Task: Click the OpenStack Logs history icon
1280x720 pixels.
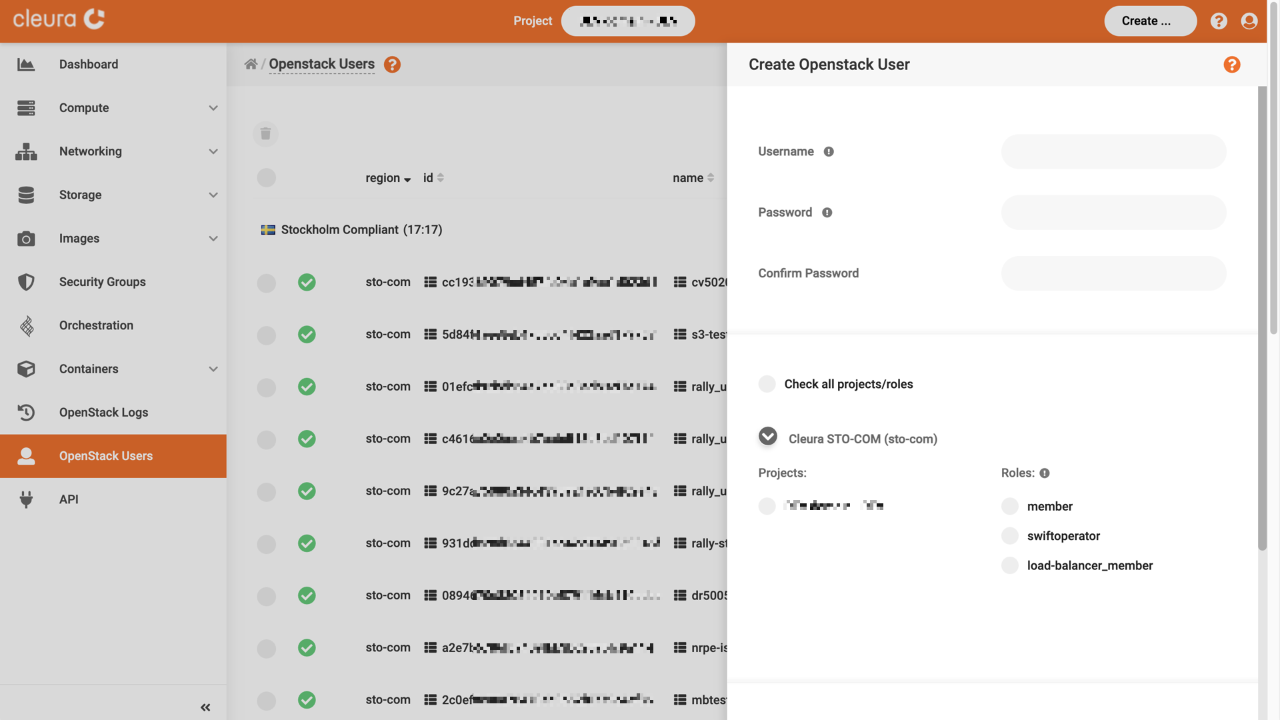Action: 26,413
